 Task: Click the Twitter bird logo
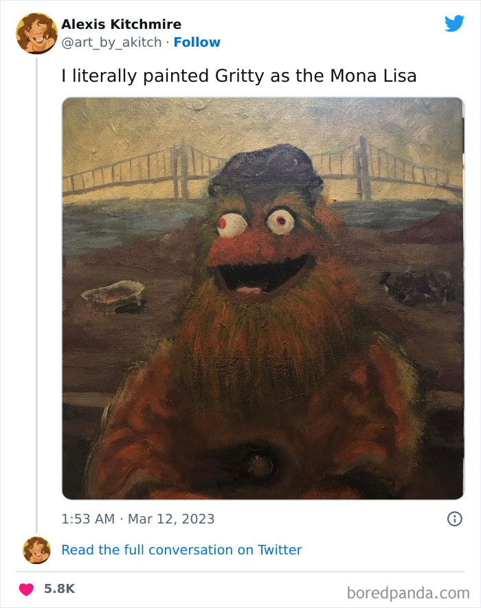454,23
